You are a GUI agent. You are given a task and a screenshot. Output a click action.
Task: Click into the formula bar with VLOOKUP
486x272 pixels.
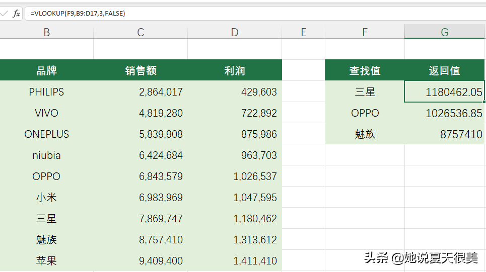tap(255, 13)
